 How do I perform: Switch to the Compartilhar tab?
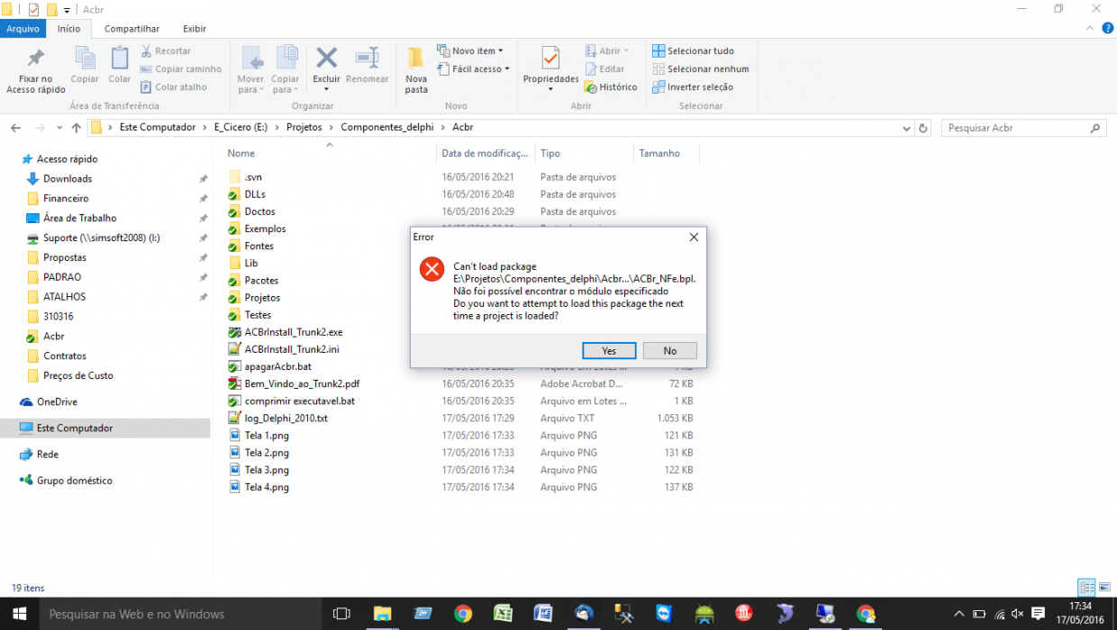tap(132, 29)
